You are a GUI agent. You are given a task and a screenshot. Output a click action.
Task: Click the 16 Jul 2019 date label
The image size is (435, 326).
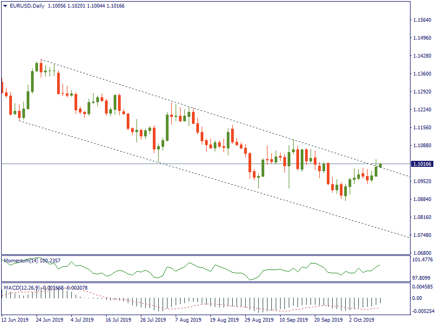(119, 320)
